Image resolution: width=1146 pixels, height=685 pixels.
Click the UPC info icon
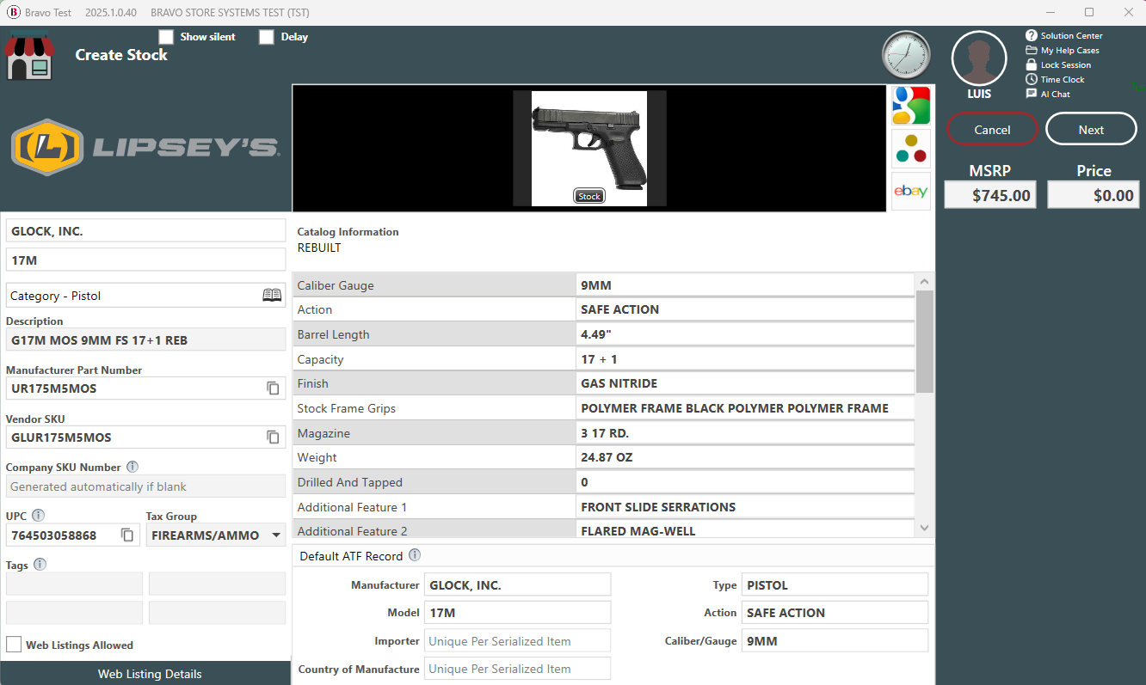click(x=38, y=516)
